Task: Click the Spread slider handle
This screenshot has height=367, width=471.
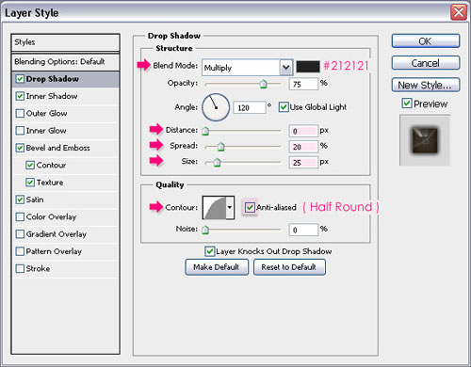Action: (x=221, y=147)
